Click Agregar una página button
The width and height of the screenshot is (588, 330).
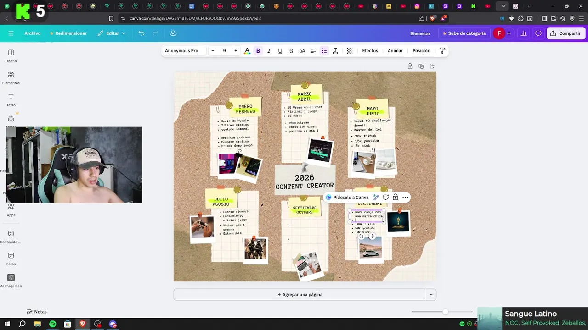tap(300, 295)
